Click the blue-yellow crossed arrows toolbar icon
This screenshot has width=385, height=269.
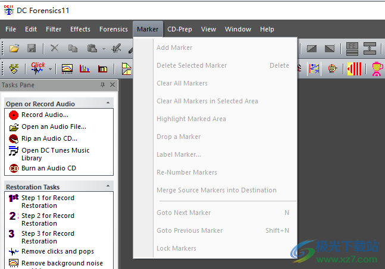pos(314,69)
